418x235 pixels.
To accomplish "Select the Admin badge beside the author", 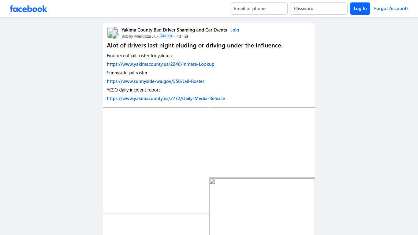I will pyautogui.click(x=166, y=36).
